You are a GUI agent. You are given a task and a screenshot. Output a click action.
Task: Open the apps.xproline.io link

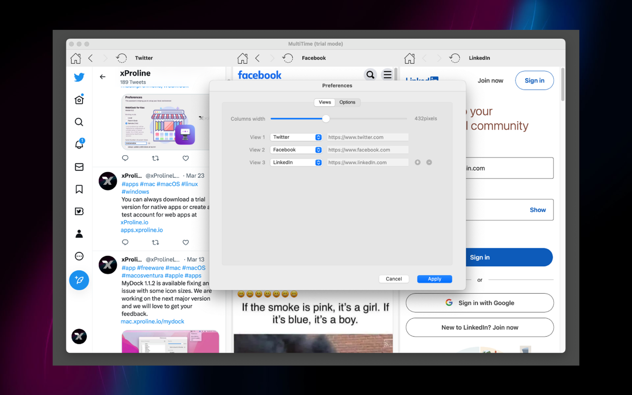click(x=142, y=230)
